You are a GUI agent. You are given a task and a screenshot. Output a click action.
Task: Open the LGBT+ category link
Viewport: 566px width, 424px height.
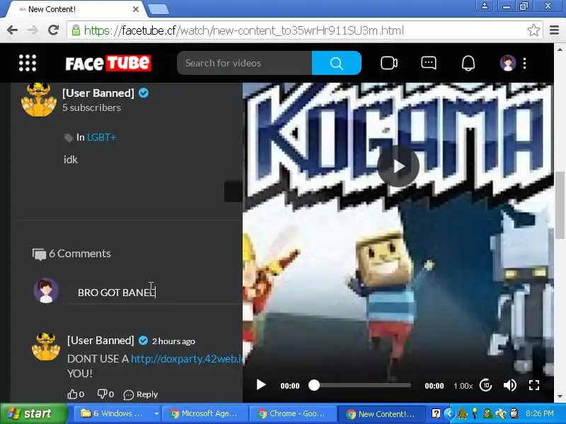tap(101, 137)
